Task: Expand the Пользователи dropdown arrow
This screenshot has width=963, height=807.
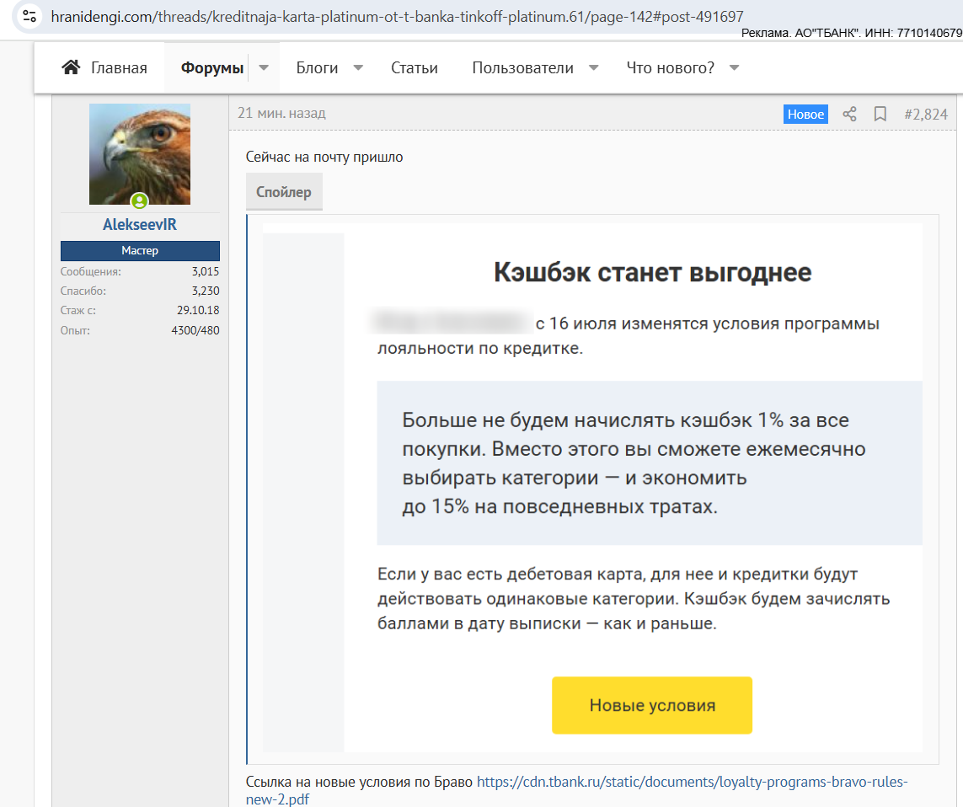Action: (x=593, y=67)
